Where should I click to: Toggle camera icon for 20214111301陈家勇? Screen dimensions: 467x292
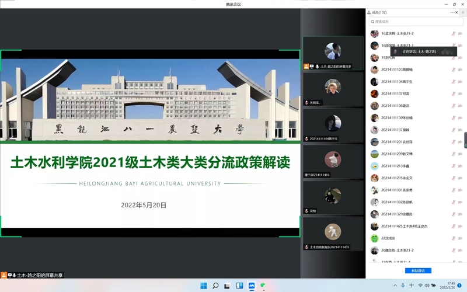[460, 190]
